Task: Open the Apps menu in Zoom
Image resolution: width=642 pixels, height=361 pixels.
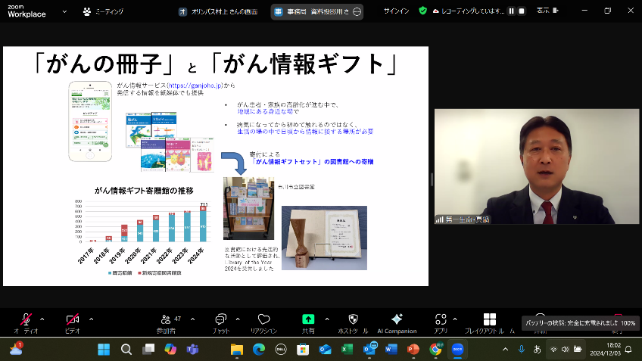Action: click(x=441, y=320)
